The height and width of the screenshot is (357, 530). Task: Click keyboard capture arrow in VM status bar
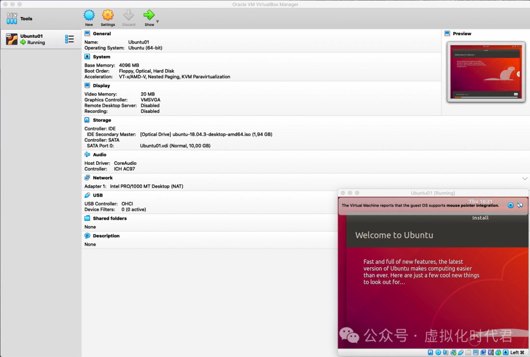[x=505, y=352]
